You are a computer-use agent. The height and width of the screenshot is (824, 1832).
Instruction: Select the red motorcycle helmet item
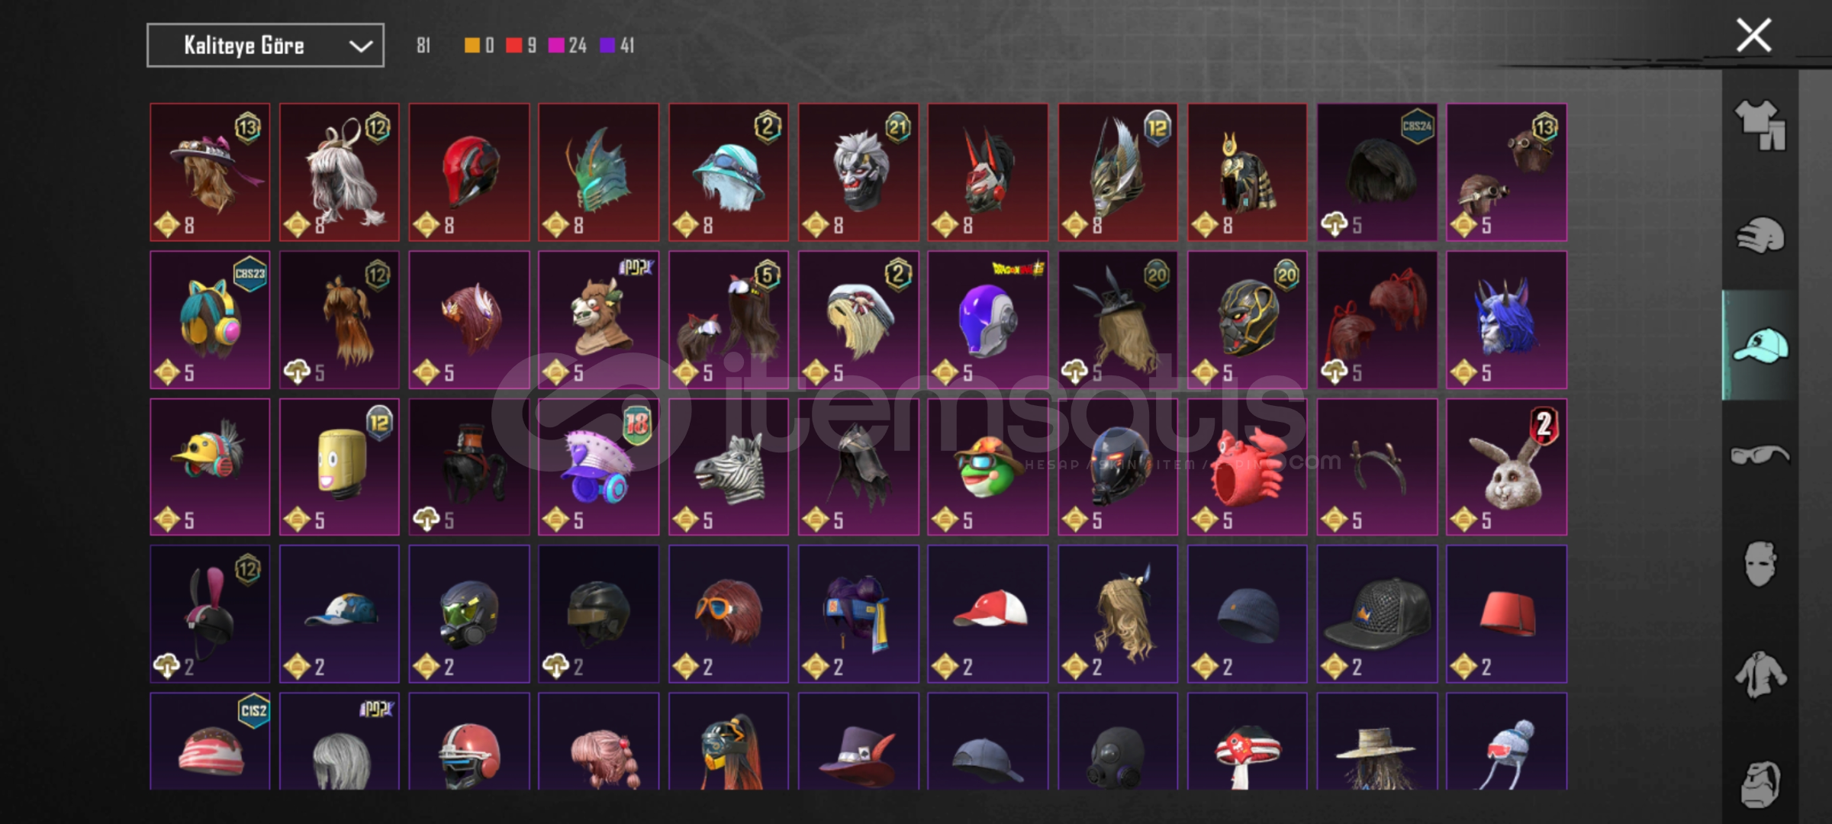click(x=469, y=172)
